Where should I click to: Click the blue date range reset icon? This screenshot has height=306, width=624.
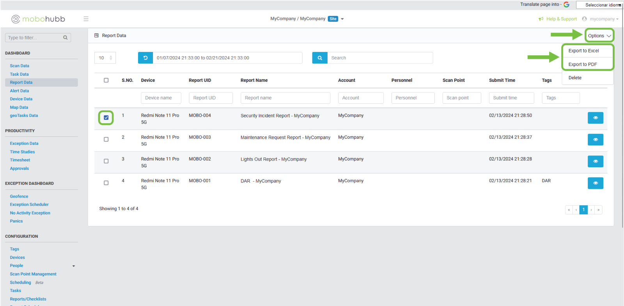[145, 58]
